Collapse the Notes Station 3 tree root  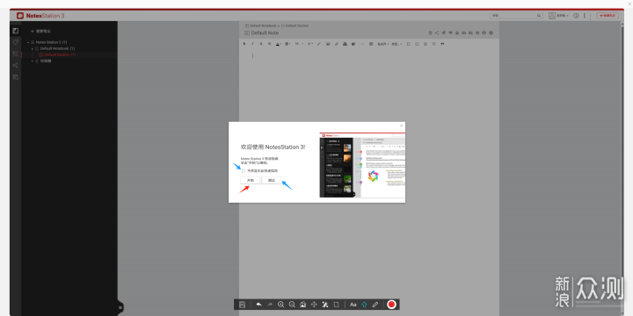pyautogui.click(x=28, y=42)
